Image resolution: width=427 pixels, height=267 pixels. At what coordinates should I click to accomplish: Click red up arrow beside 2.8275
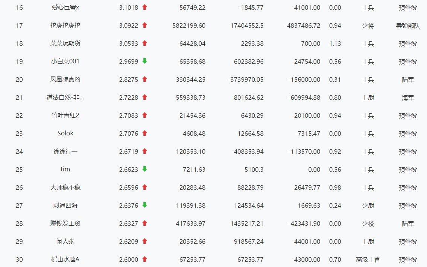tap(144, 79)
